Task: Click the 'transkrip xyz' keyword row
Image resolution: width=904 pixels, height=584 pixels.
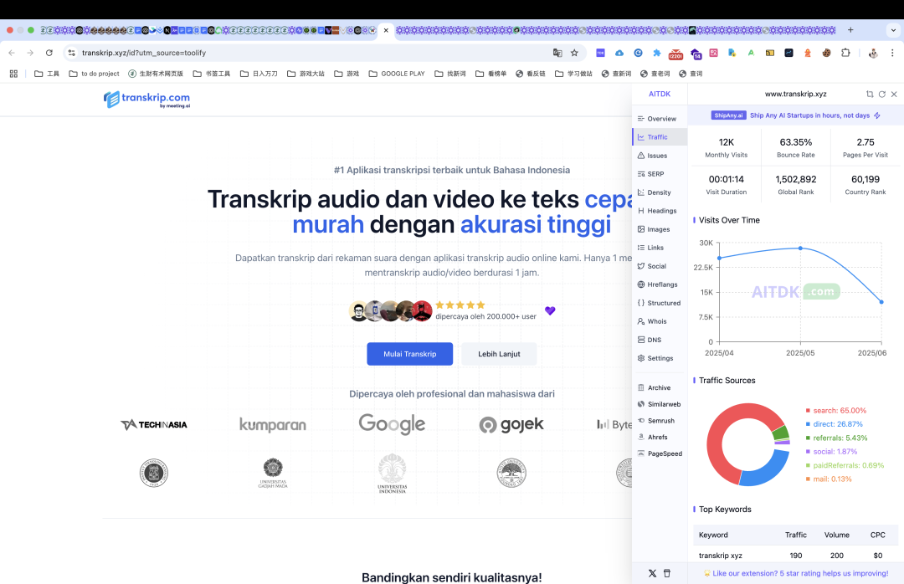Action: pyautogui.click(x=796, y=556)
